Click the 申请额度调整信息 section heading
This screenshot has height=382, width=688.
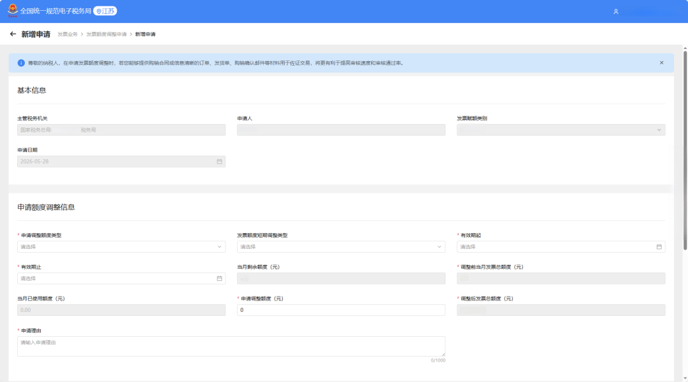click(x=46, y=207)
